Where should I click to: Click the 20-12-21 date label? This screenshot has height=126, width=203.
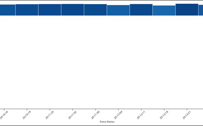click(x=187, y=114)
